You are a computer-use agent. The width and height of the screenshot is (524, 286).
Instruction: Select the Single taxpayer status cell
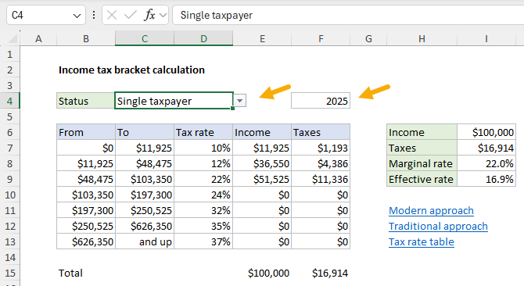click(174, 101)
